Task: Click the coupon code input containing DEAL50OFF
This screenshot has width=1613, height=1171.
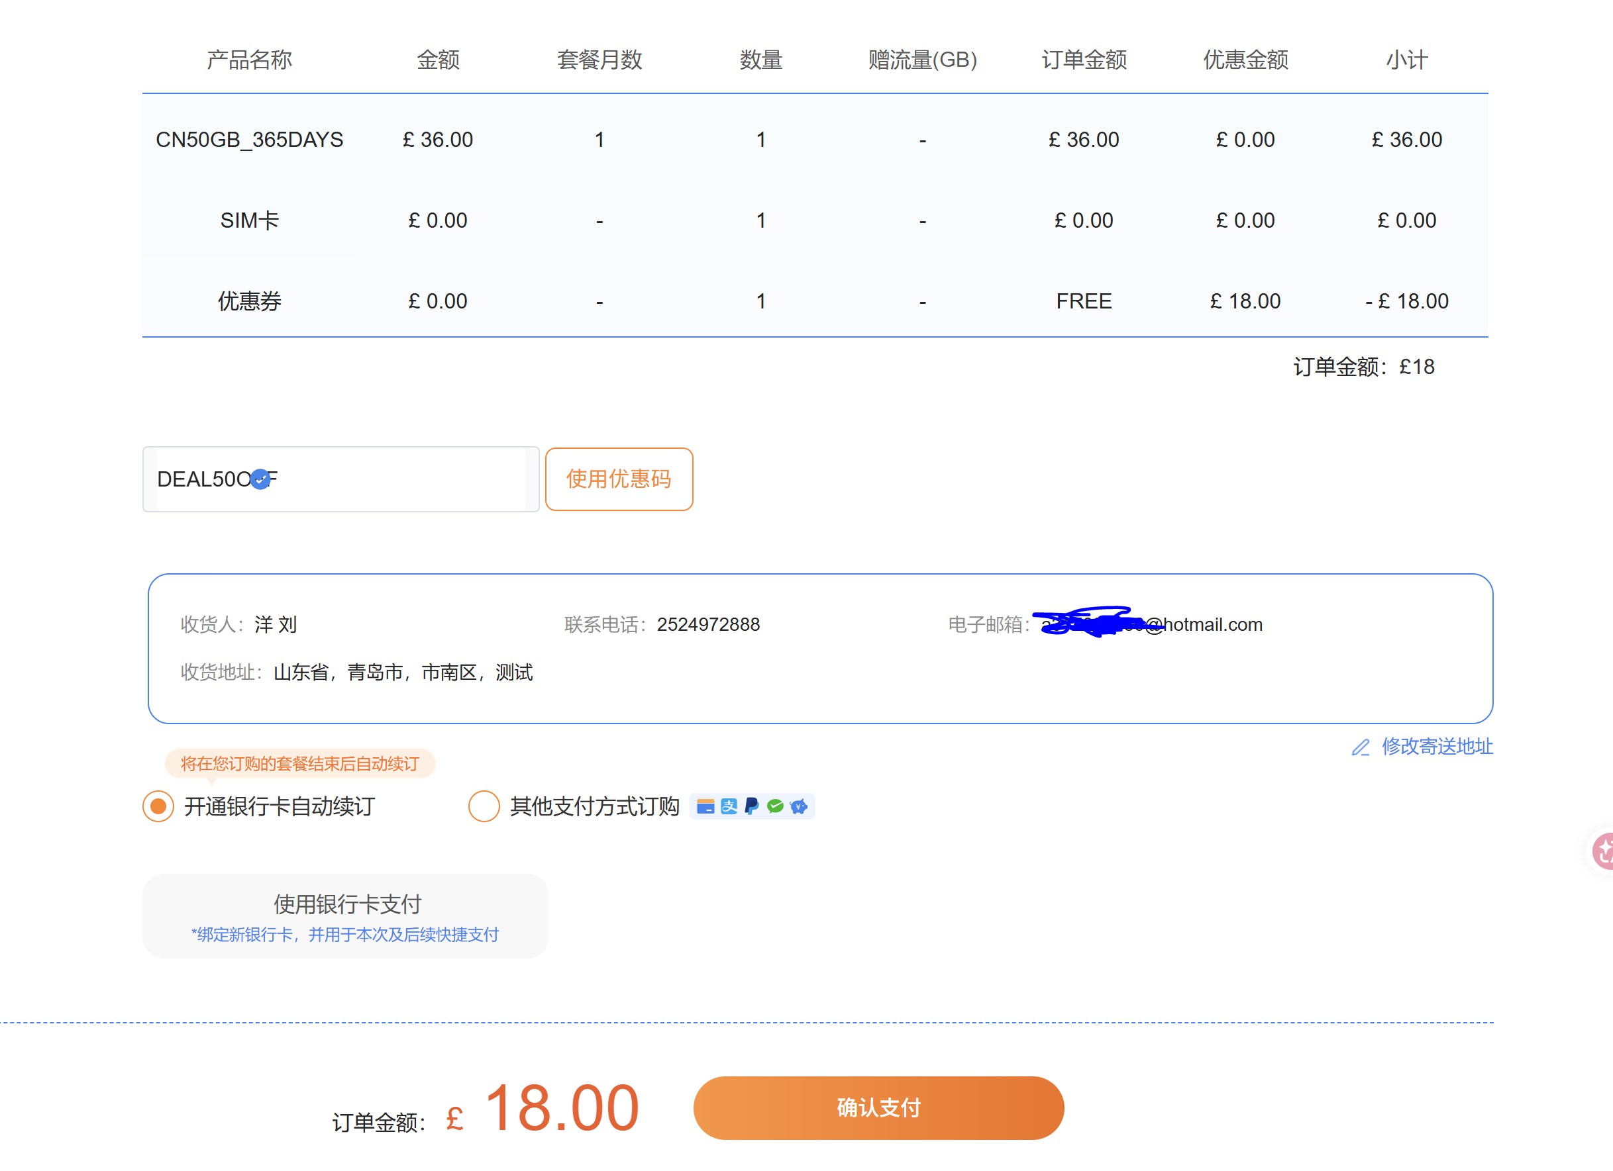Action: pos(340,480)
